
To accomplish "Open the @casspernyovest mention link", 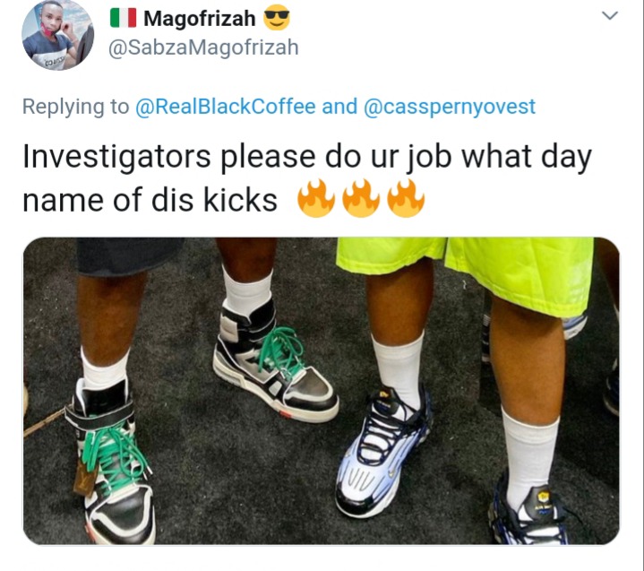I will coord(450,107).
